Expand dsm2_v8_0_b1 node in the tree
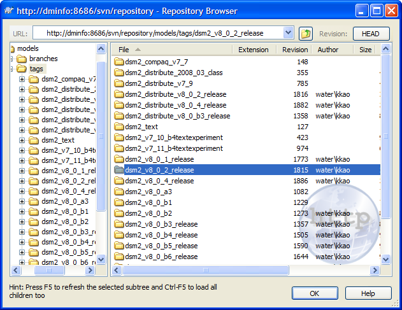 click(22, 211)
